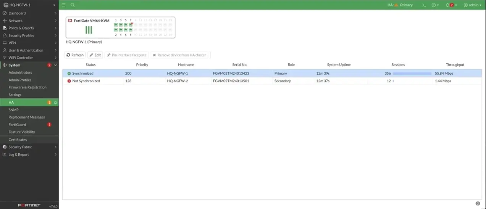Screen dimensions: 486x209
Task: Click the Policy & Objects icon
Action: click(5, 28)
